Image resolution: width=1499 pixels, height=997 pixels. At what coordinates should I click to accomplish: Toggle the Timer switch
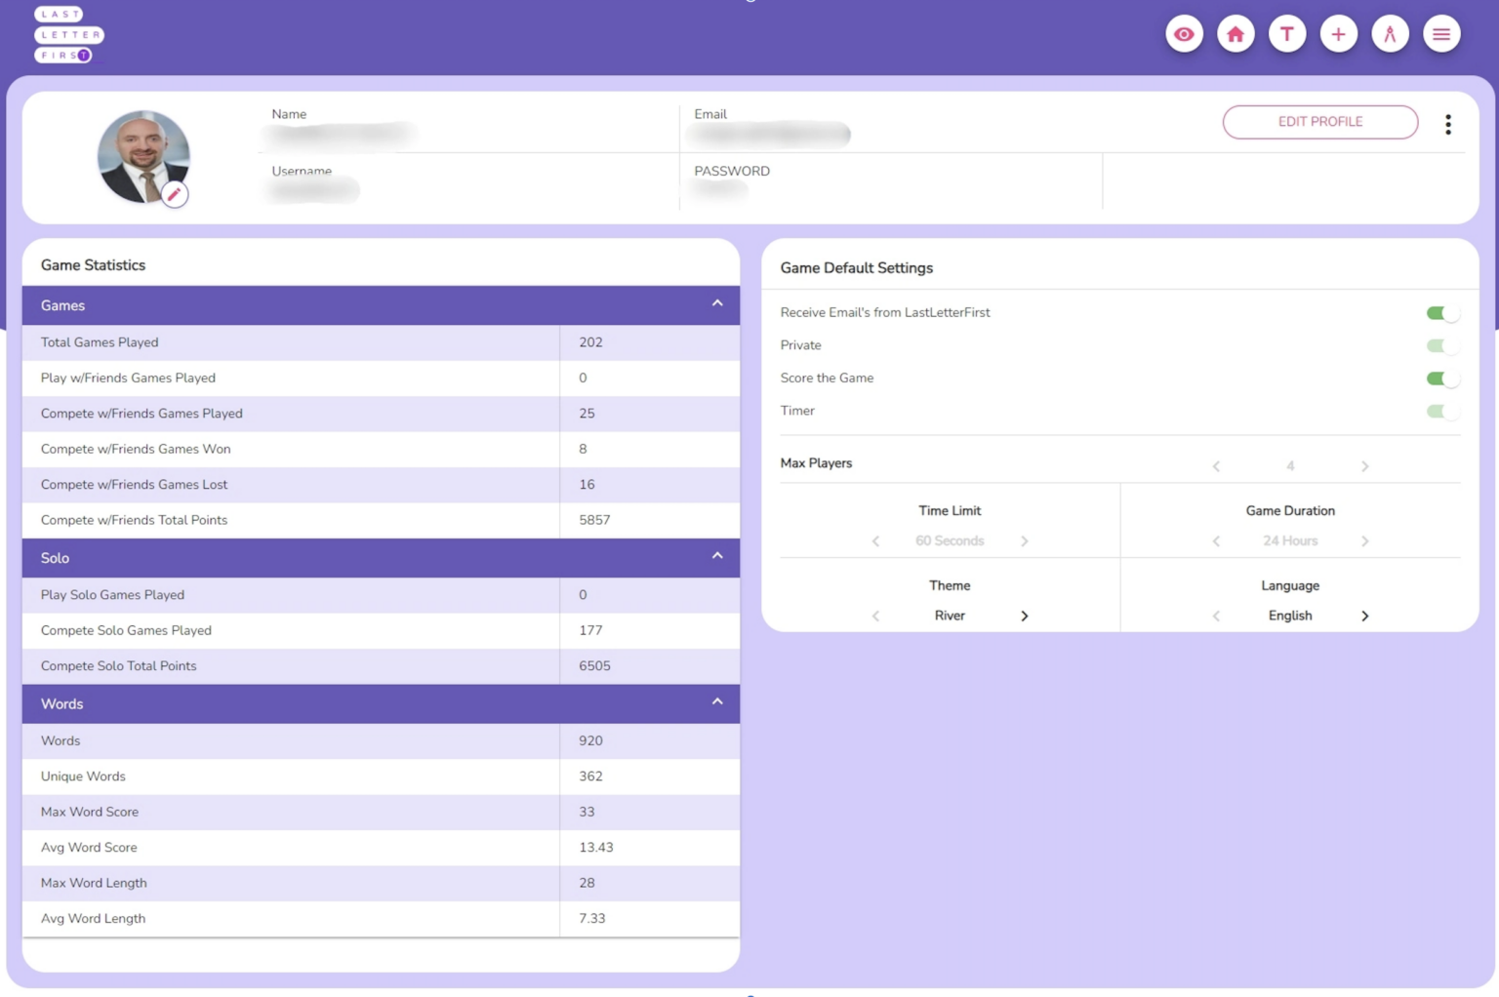(x=1441, y=411)
